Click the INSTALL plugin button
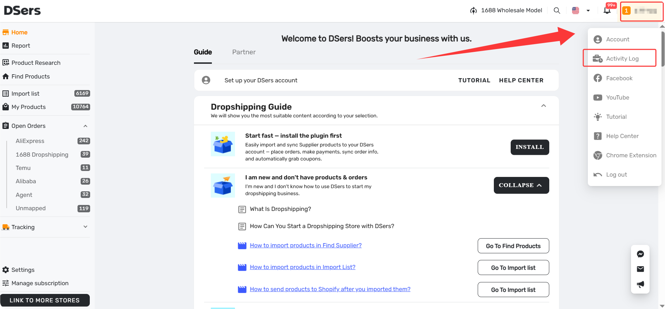Screen dimensions: 665x309 530,147
